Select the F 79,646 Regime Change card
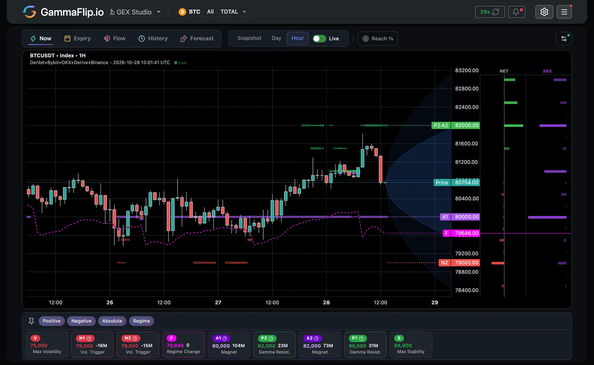The width and height of the screenshot is (594, 365). 183,345
